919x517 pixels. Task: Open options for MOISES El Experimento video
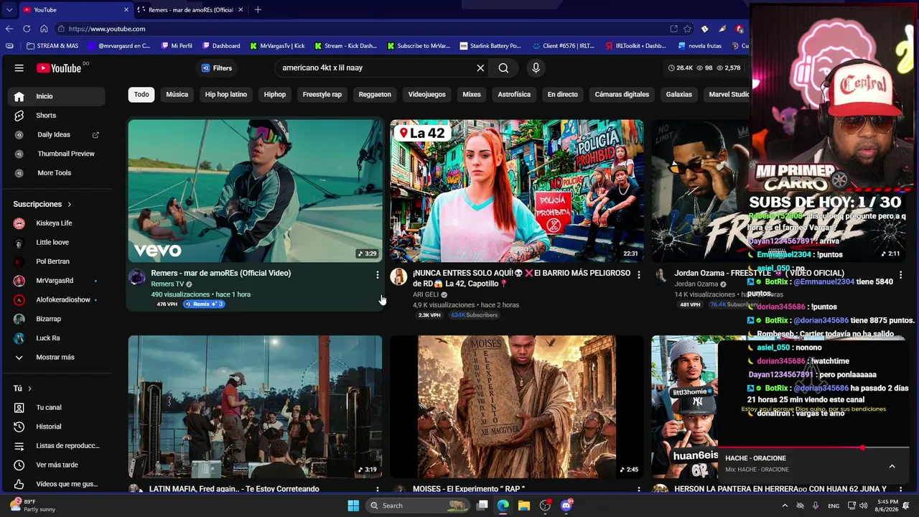tap(639, 489)
